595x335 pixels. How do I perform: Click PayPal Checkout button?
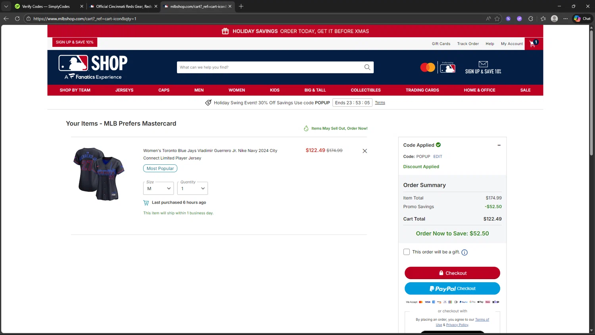click(452, 289)
